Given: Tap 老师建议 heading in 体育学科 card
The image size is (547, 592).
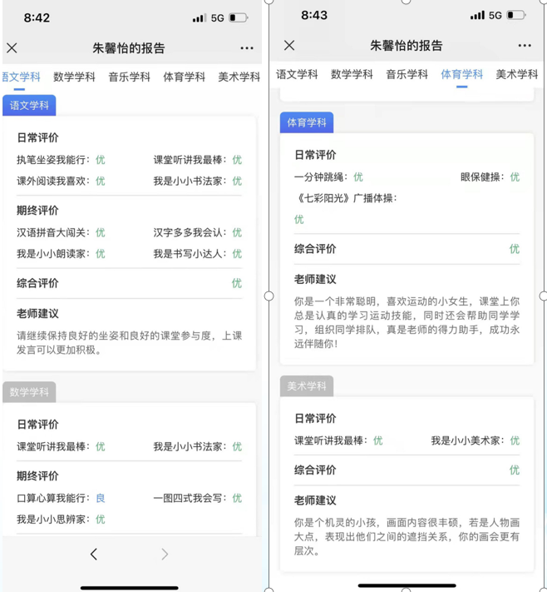Looking at the screenshot, I should (x=315, y=280).
